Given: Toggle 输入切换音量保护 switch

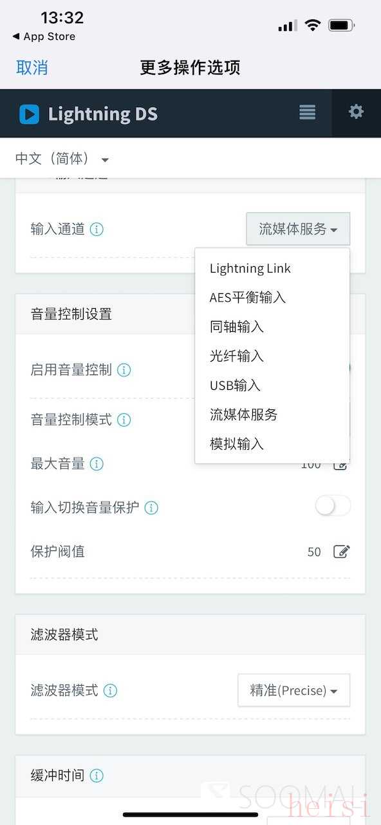Looking at the screenshot, I should point(333,507).
